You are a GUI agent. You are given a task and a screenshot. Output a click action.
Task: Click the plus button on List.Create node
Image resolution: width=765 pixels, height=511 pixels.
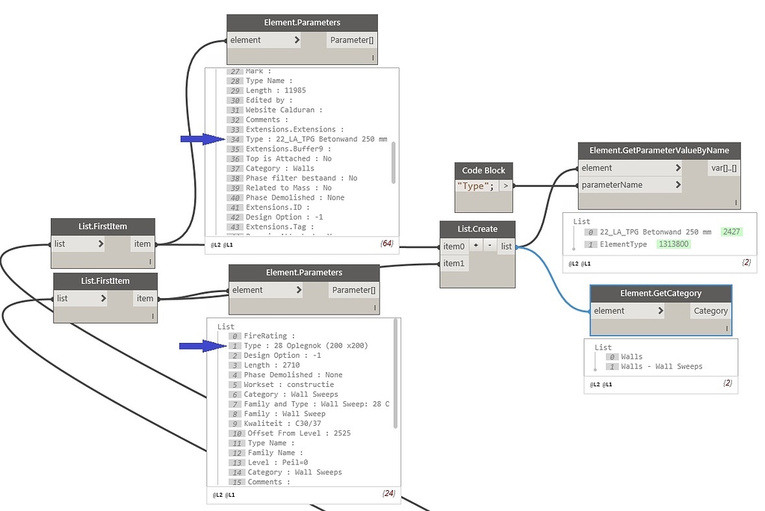click(476, 246)
